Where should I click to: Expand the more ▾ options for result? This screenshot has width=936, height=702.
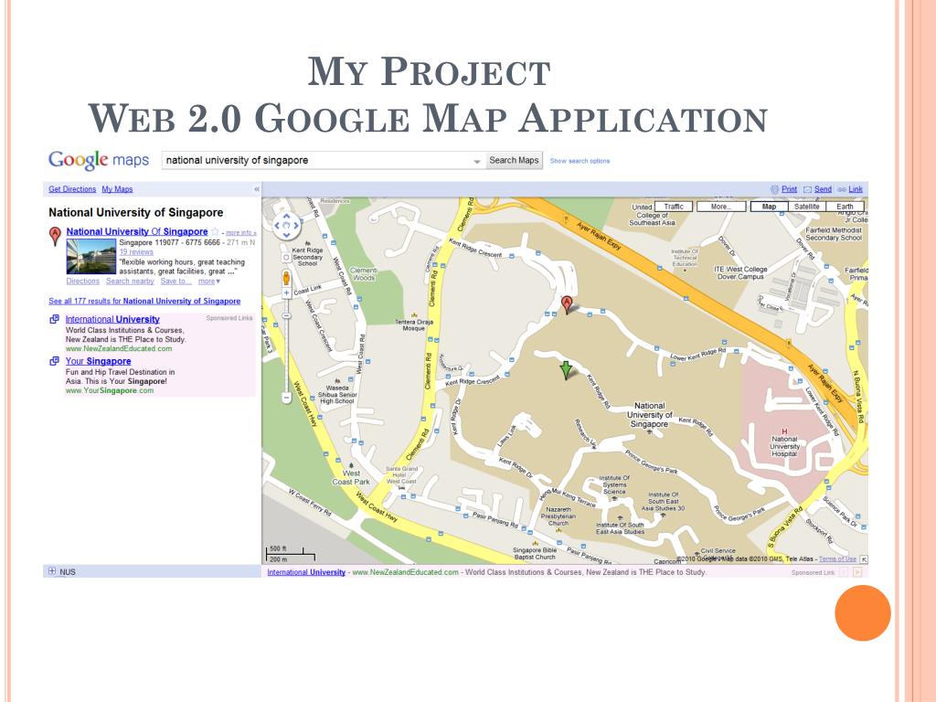click(209, 282)
